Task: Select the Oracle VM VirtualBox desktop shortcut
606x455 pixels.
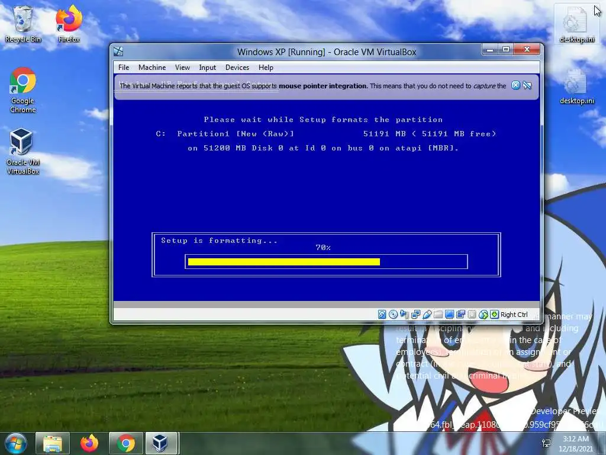Action: [x=23, y=152]
